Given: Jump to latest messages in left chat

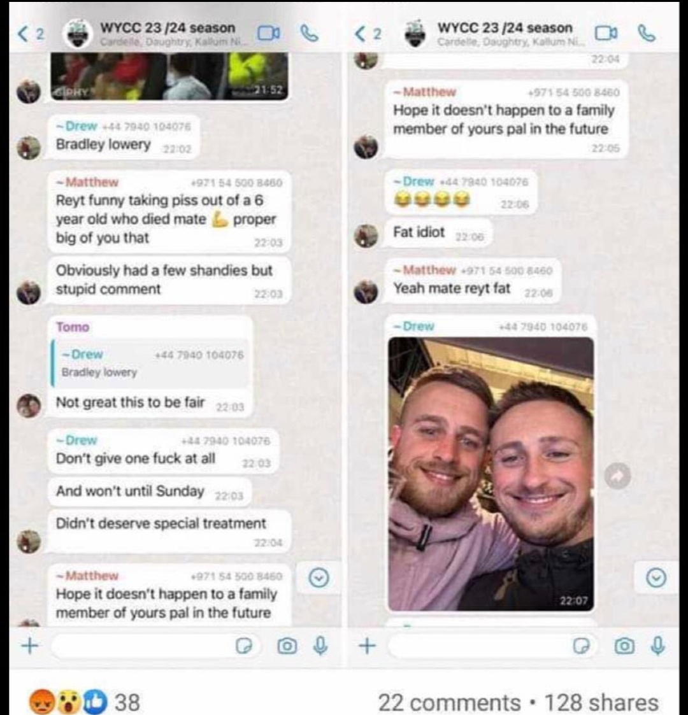Looking at the screenshot, I should click(x=319, y=577).
